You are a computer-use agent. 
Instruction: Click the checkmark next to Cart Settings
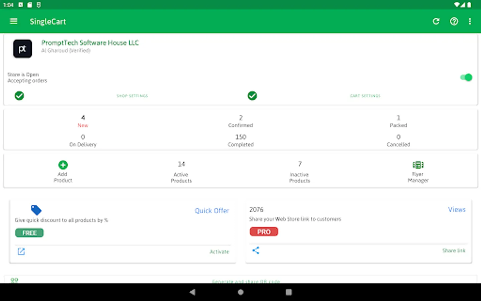click(x=252, y=96)
